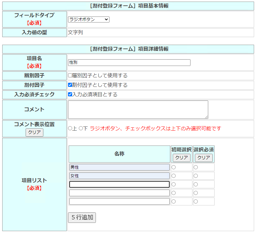The height and width of the screenshot is (233, 256).
Task: Uncheck 割付因子として使用する checkbox
Action: 70,85
